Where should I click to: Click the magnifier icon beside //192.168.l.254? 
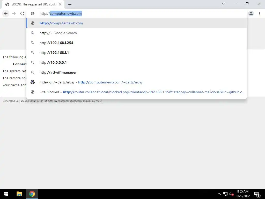[x=33, y=43]
